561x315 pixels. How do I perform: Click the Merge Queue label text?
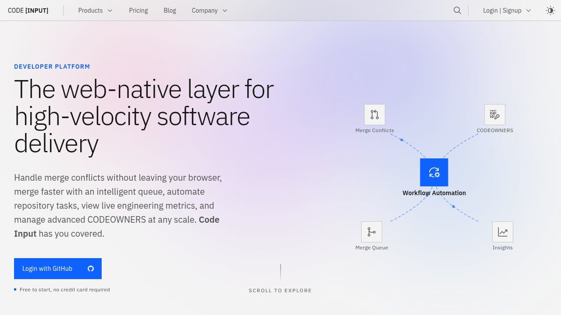click(x=372, y=248)
